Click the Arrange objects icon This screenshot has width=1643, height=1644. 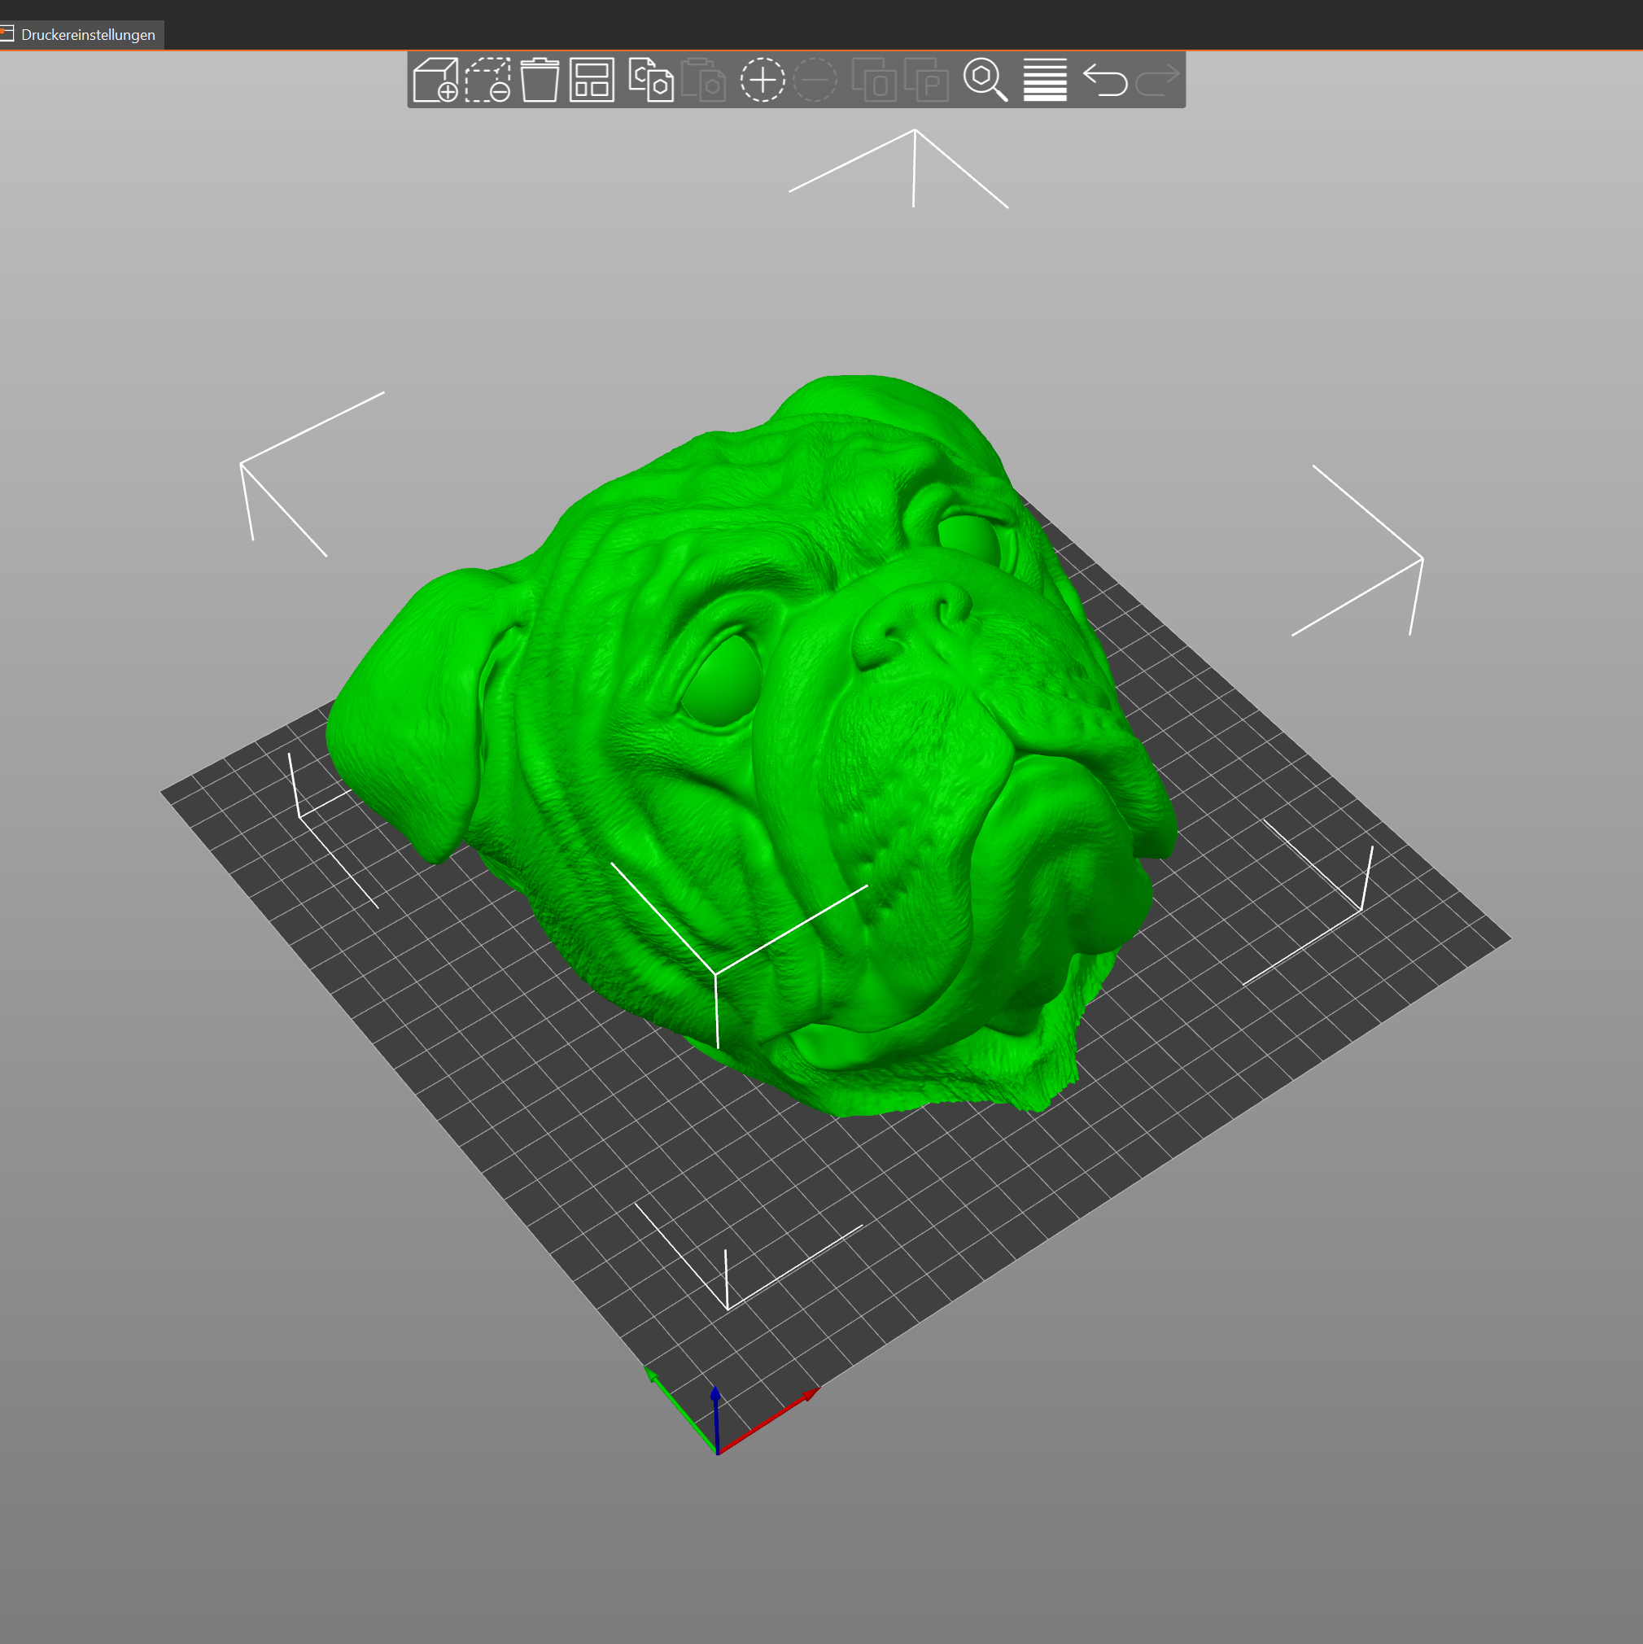pyautogui.click(x=592, y=80)
